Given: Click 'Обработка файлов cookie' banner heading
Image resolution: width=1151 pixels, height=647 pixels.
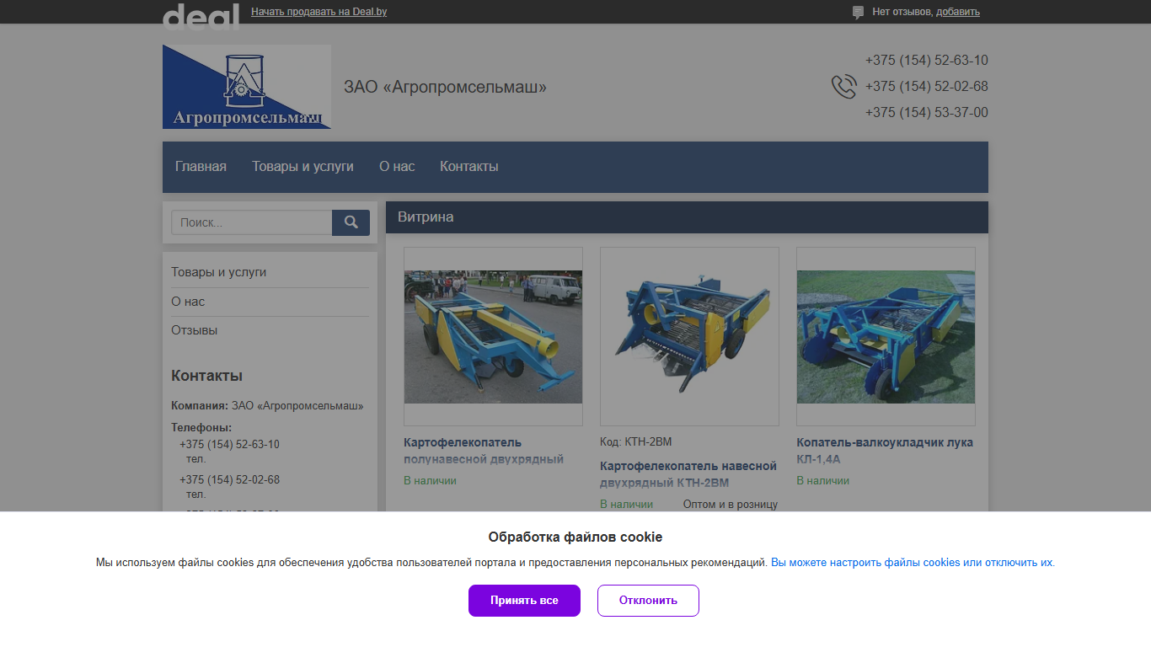Looking at the screenshot, I should pos(575,537).
